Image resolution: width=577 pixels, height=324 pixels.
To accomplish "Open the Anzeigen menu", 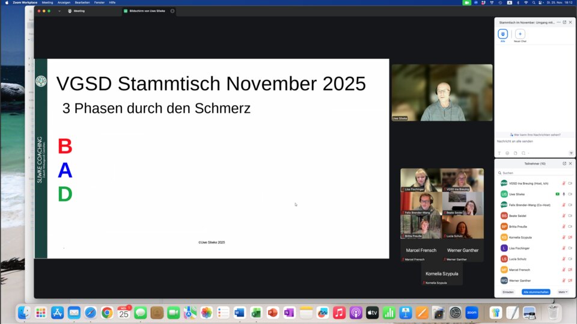I will coord(64,2).
